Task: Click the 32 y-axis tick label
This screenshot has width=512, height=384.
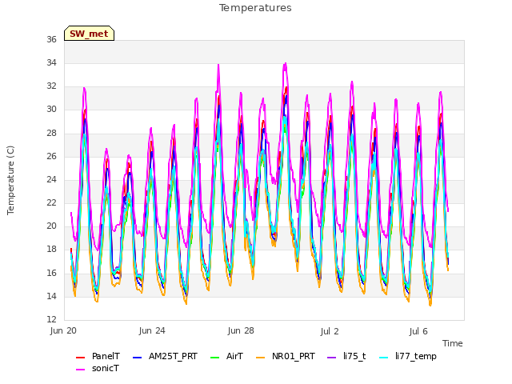Action: tap(51, 86)
